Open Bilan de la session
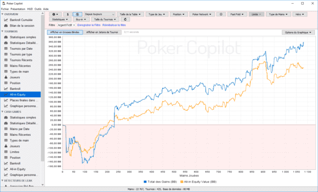Image resolution: width=318 pixels, height=192 pixels. click(22, 26)
